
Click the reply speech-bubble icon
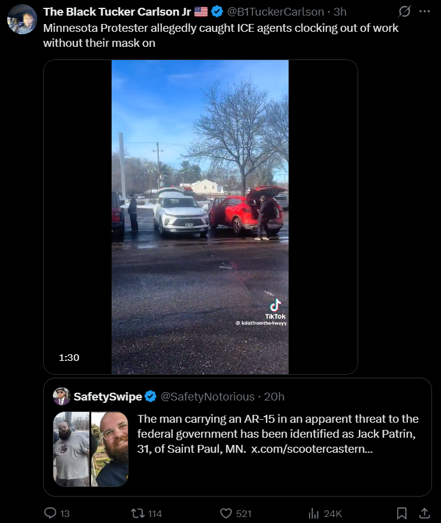(x=50, y=513)
